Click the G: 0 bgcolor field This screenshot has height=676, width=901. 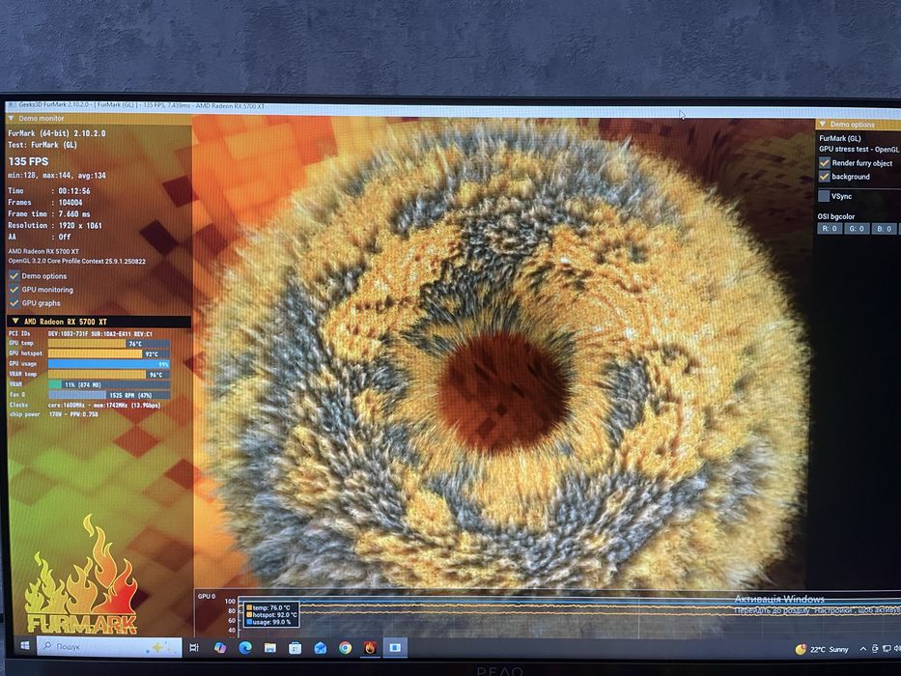[x=857, y=229]
